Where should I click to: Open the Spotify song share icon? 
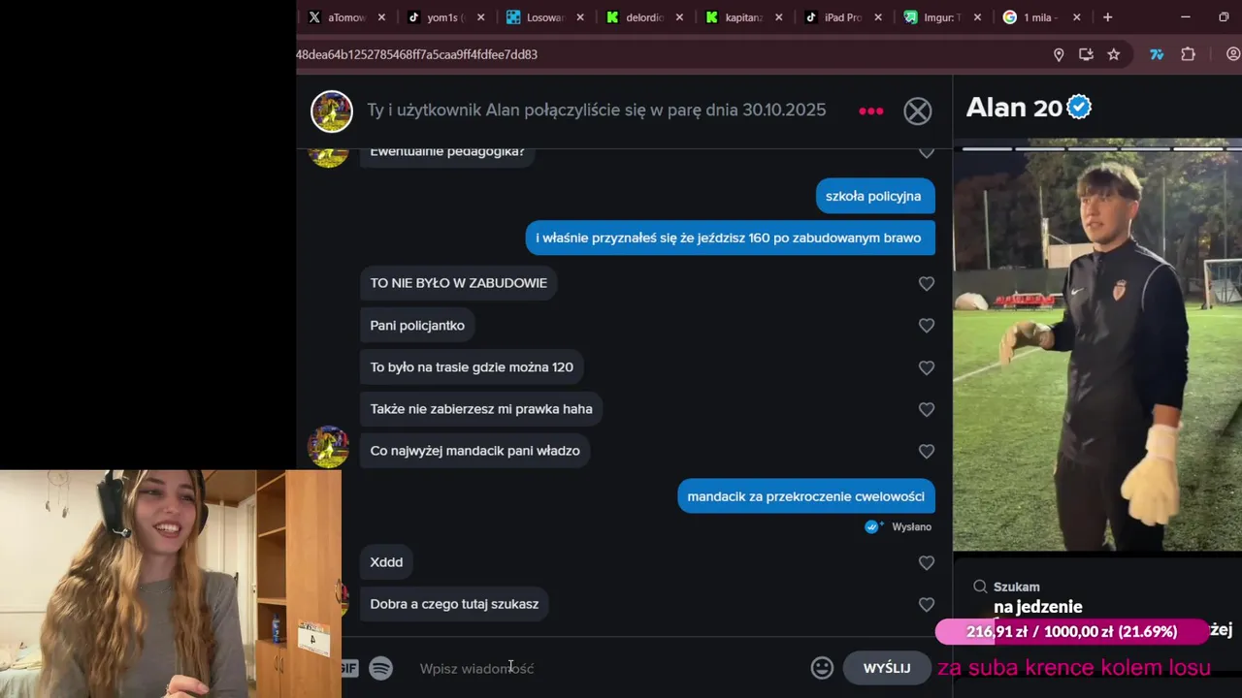(380, 668)
